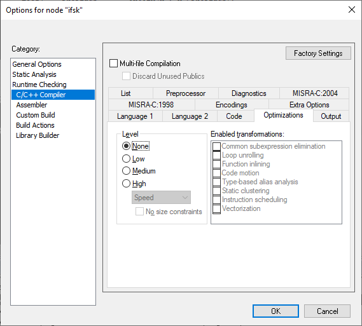
Task: Select the Low optimization level
Action: [126, 159]
